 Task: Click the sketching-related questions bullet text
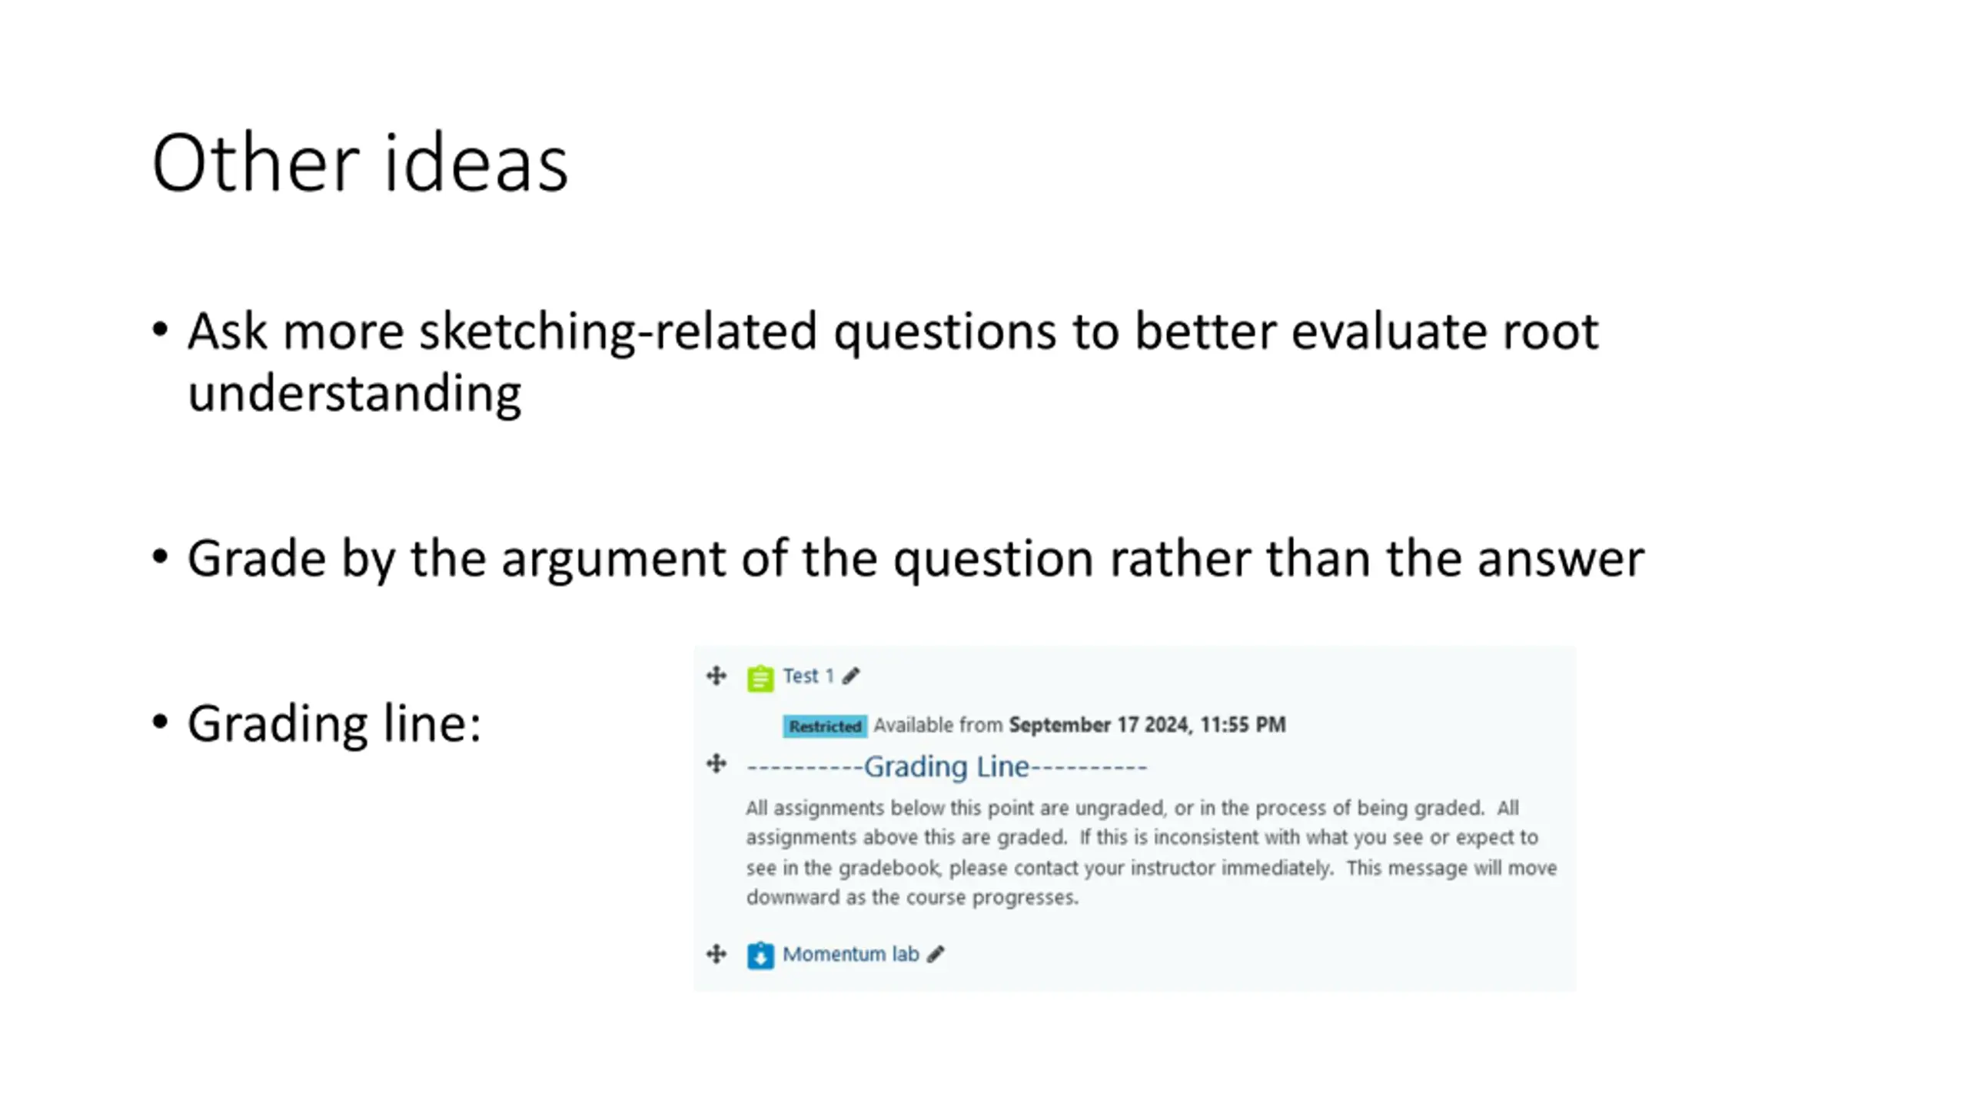click(x=893, y=362)
